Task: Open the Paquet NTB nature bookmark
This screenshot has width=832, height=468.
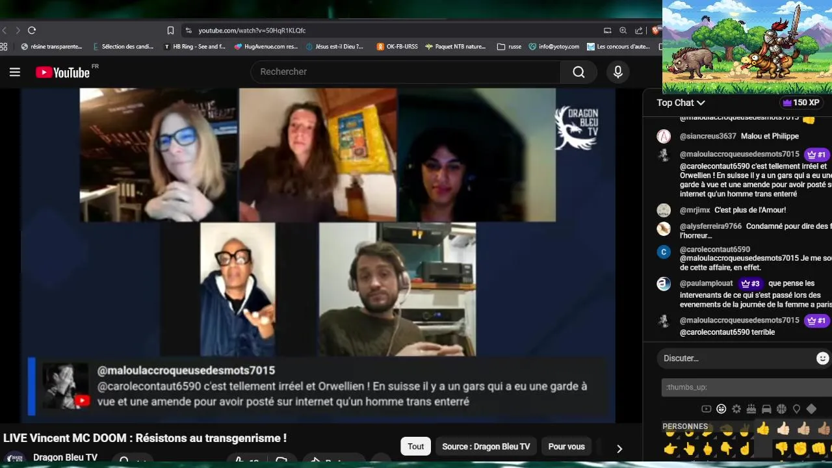Action: [x=456, y=47]
